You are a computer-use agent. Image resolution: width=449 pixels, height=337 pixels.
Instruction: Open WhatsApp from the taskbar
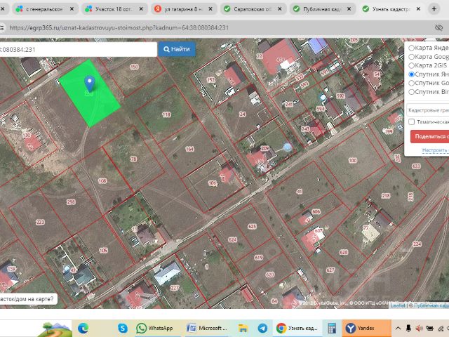(154, 328)
